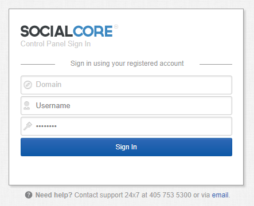The image size is (254, 206).
Task: Click the masked password dots
Action: (x=46, y=126)
